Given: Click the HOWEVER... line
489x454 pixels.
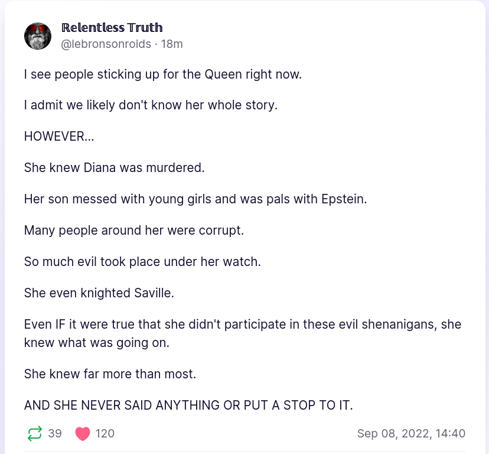Looking at the screenshot, I should pyautogui.click(x=59, y=137).
